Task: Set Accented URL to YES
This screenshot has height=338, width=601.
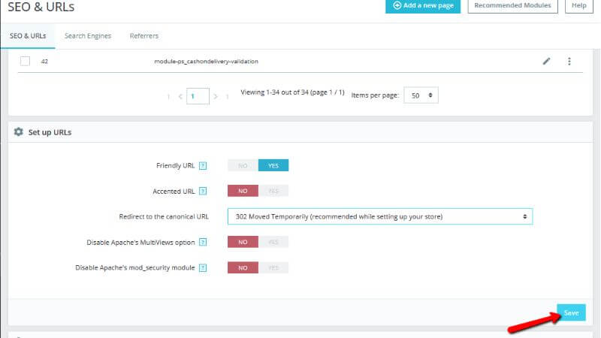Action: click(x=273, y=191)
